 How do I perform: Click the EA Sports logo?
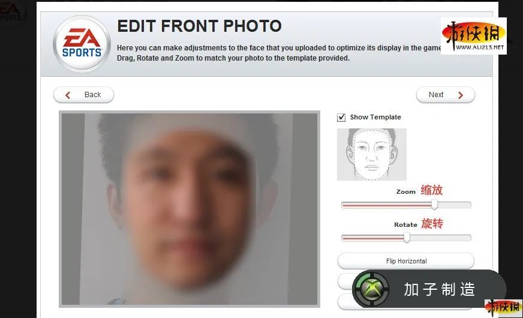tap(82, 44)
